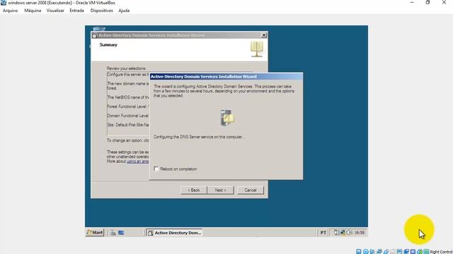
Task: Click the guest taskbar clock 16:58
Action: (360, 232)
